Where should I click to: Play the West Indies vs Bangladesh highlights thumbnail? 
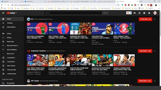37,28
